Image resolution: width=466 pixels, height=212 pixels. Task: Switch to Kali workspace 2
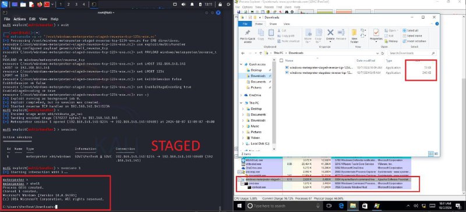coord(68,5)
